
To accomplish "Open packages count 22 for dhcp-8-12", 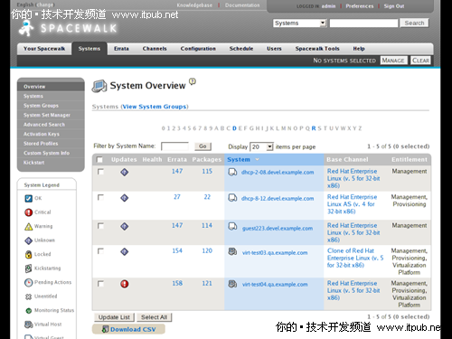I will [207, 197].
